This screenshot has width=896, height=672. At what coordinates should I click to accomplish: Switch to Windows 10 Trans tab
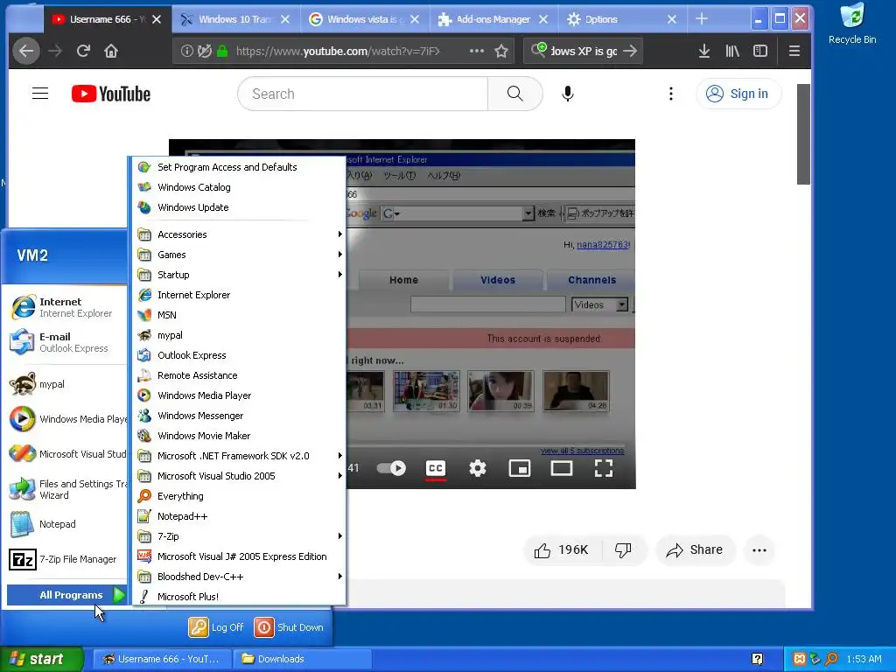coord(234,19)
